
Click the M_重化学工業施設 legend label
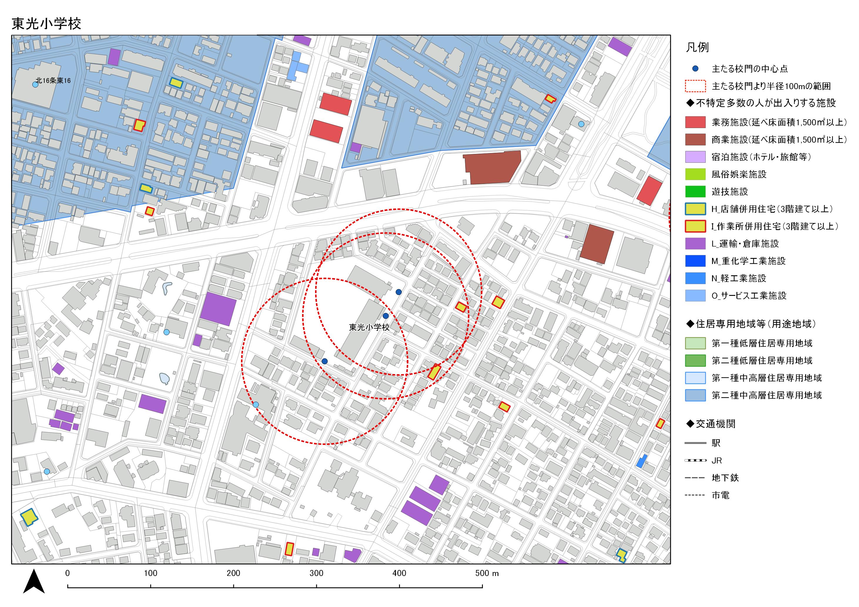[x=748, y=261]
